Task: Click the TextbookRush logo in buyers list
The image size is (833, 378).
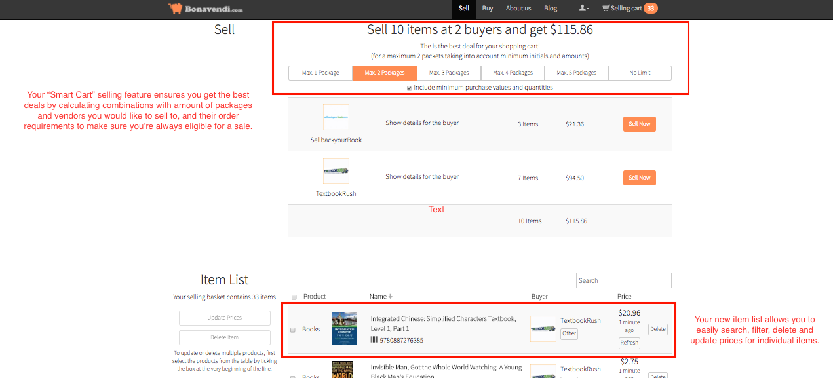Action: pyautogui.click(x=336, y=171)
